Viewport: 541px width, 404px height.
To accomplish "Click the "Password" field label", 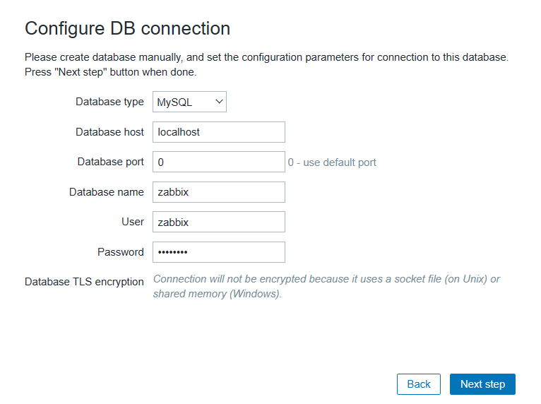I will click(120, 252).
